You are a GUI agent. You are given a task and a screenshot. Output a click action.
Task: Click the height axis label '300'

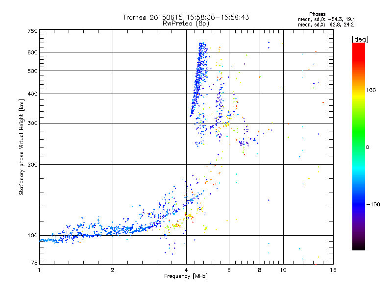[32, 123]
